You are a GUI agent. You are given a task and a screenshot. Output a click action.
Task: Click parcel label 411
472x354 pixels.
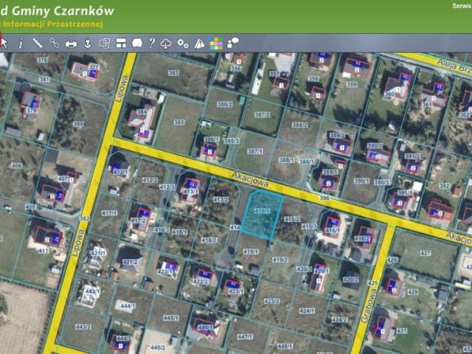click(x=43, y=251)
